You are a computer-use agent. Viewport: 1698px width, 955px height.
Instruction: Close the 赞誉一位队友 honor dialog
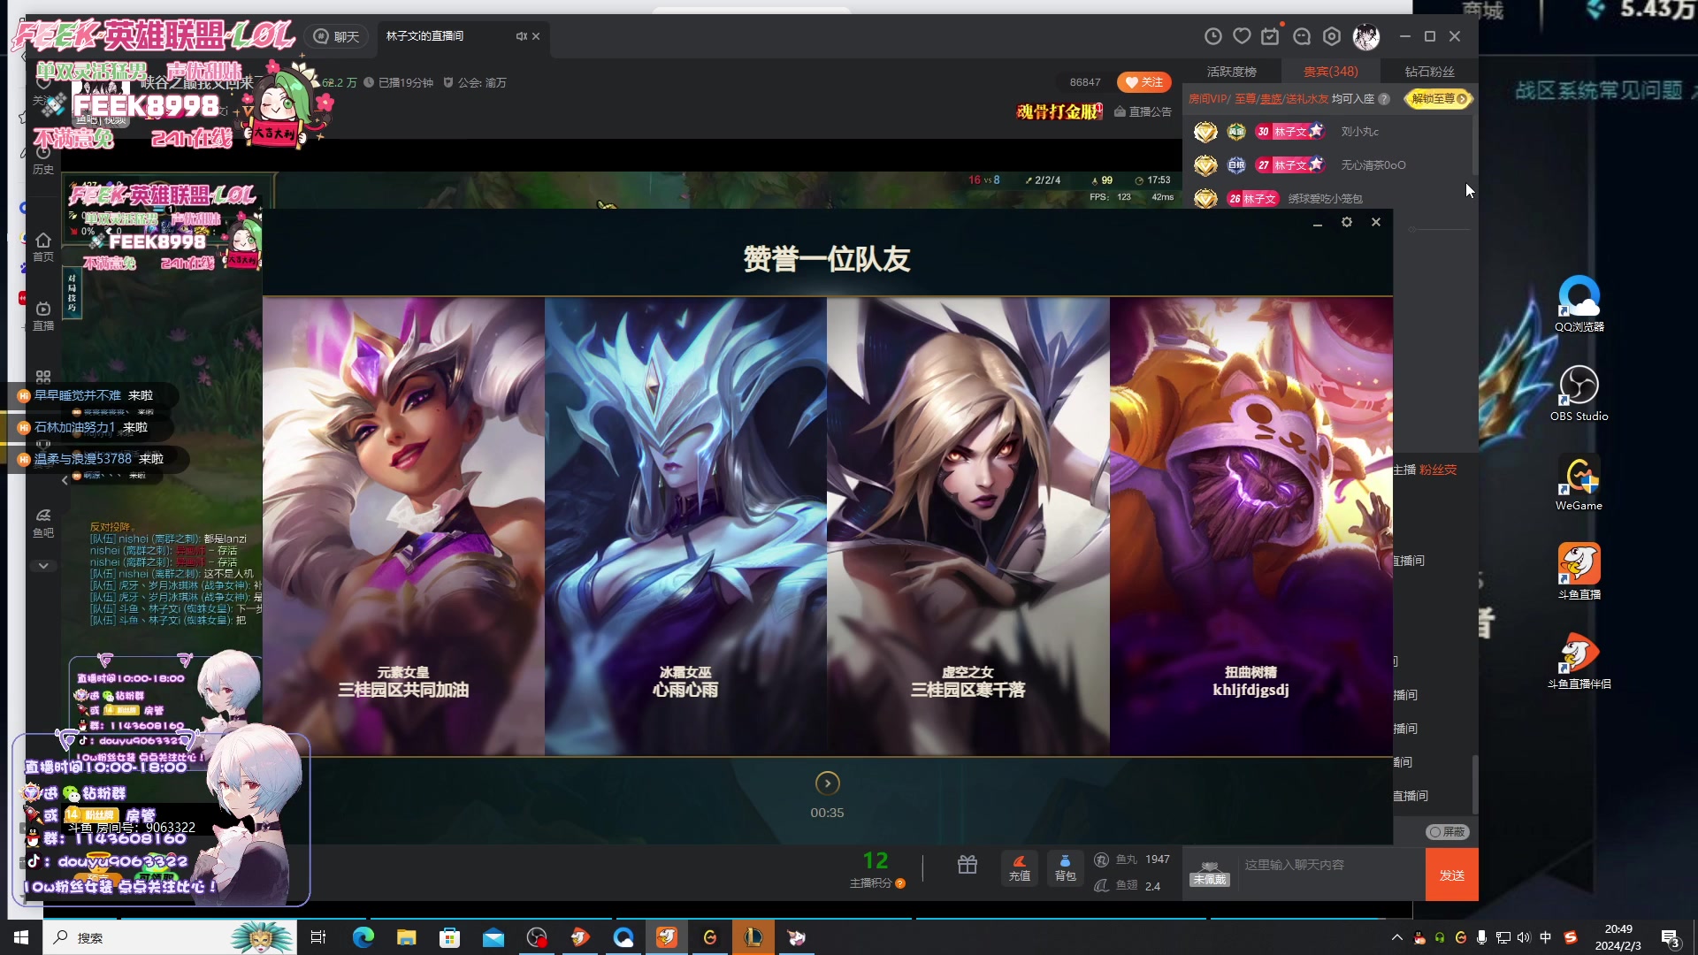coord(1376,223)
